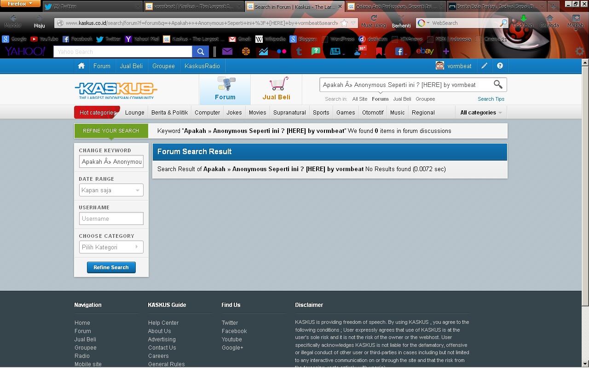589x368 pixels.
Task: Click the Maju forward arrow button
Action: point(39,21)
